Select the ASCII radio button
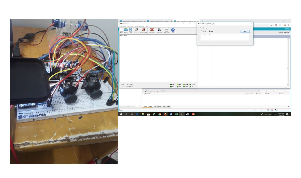This screenshot has width=301, height=178. coord(202,31)
